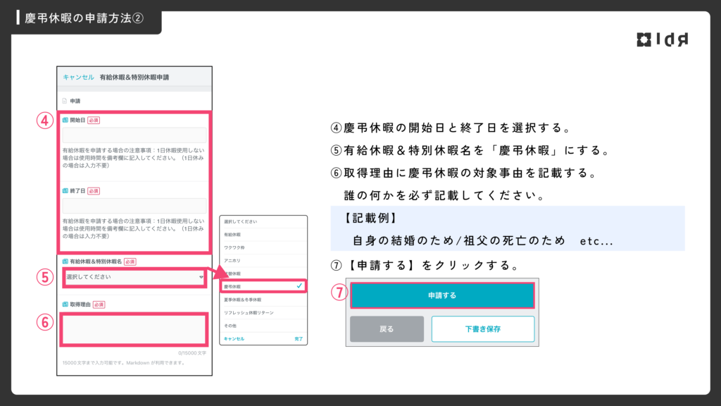The width and height of the screenshot is (721, 406).
Task: Click the field icon next to 終了日
Action: (x=65, y=191)
